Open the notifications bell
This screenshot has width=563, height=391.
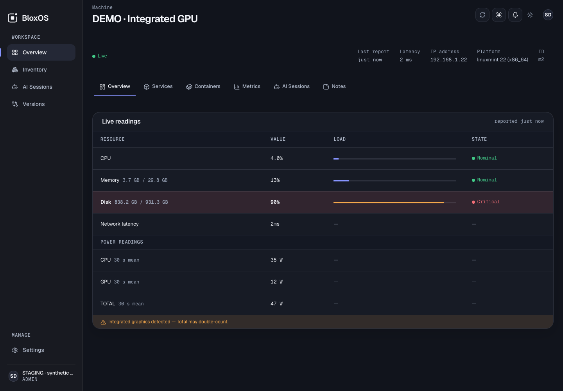click(x=515, y=15)
